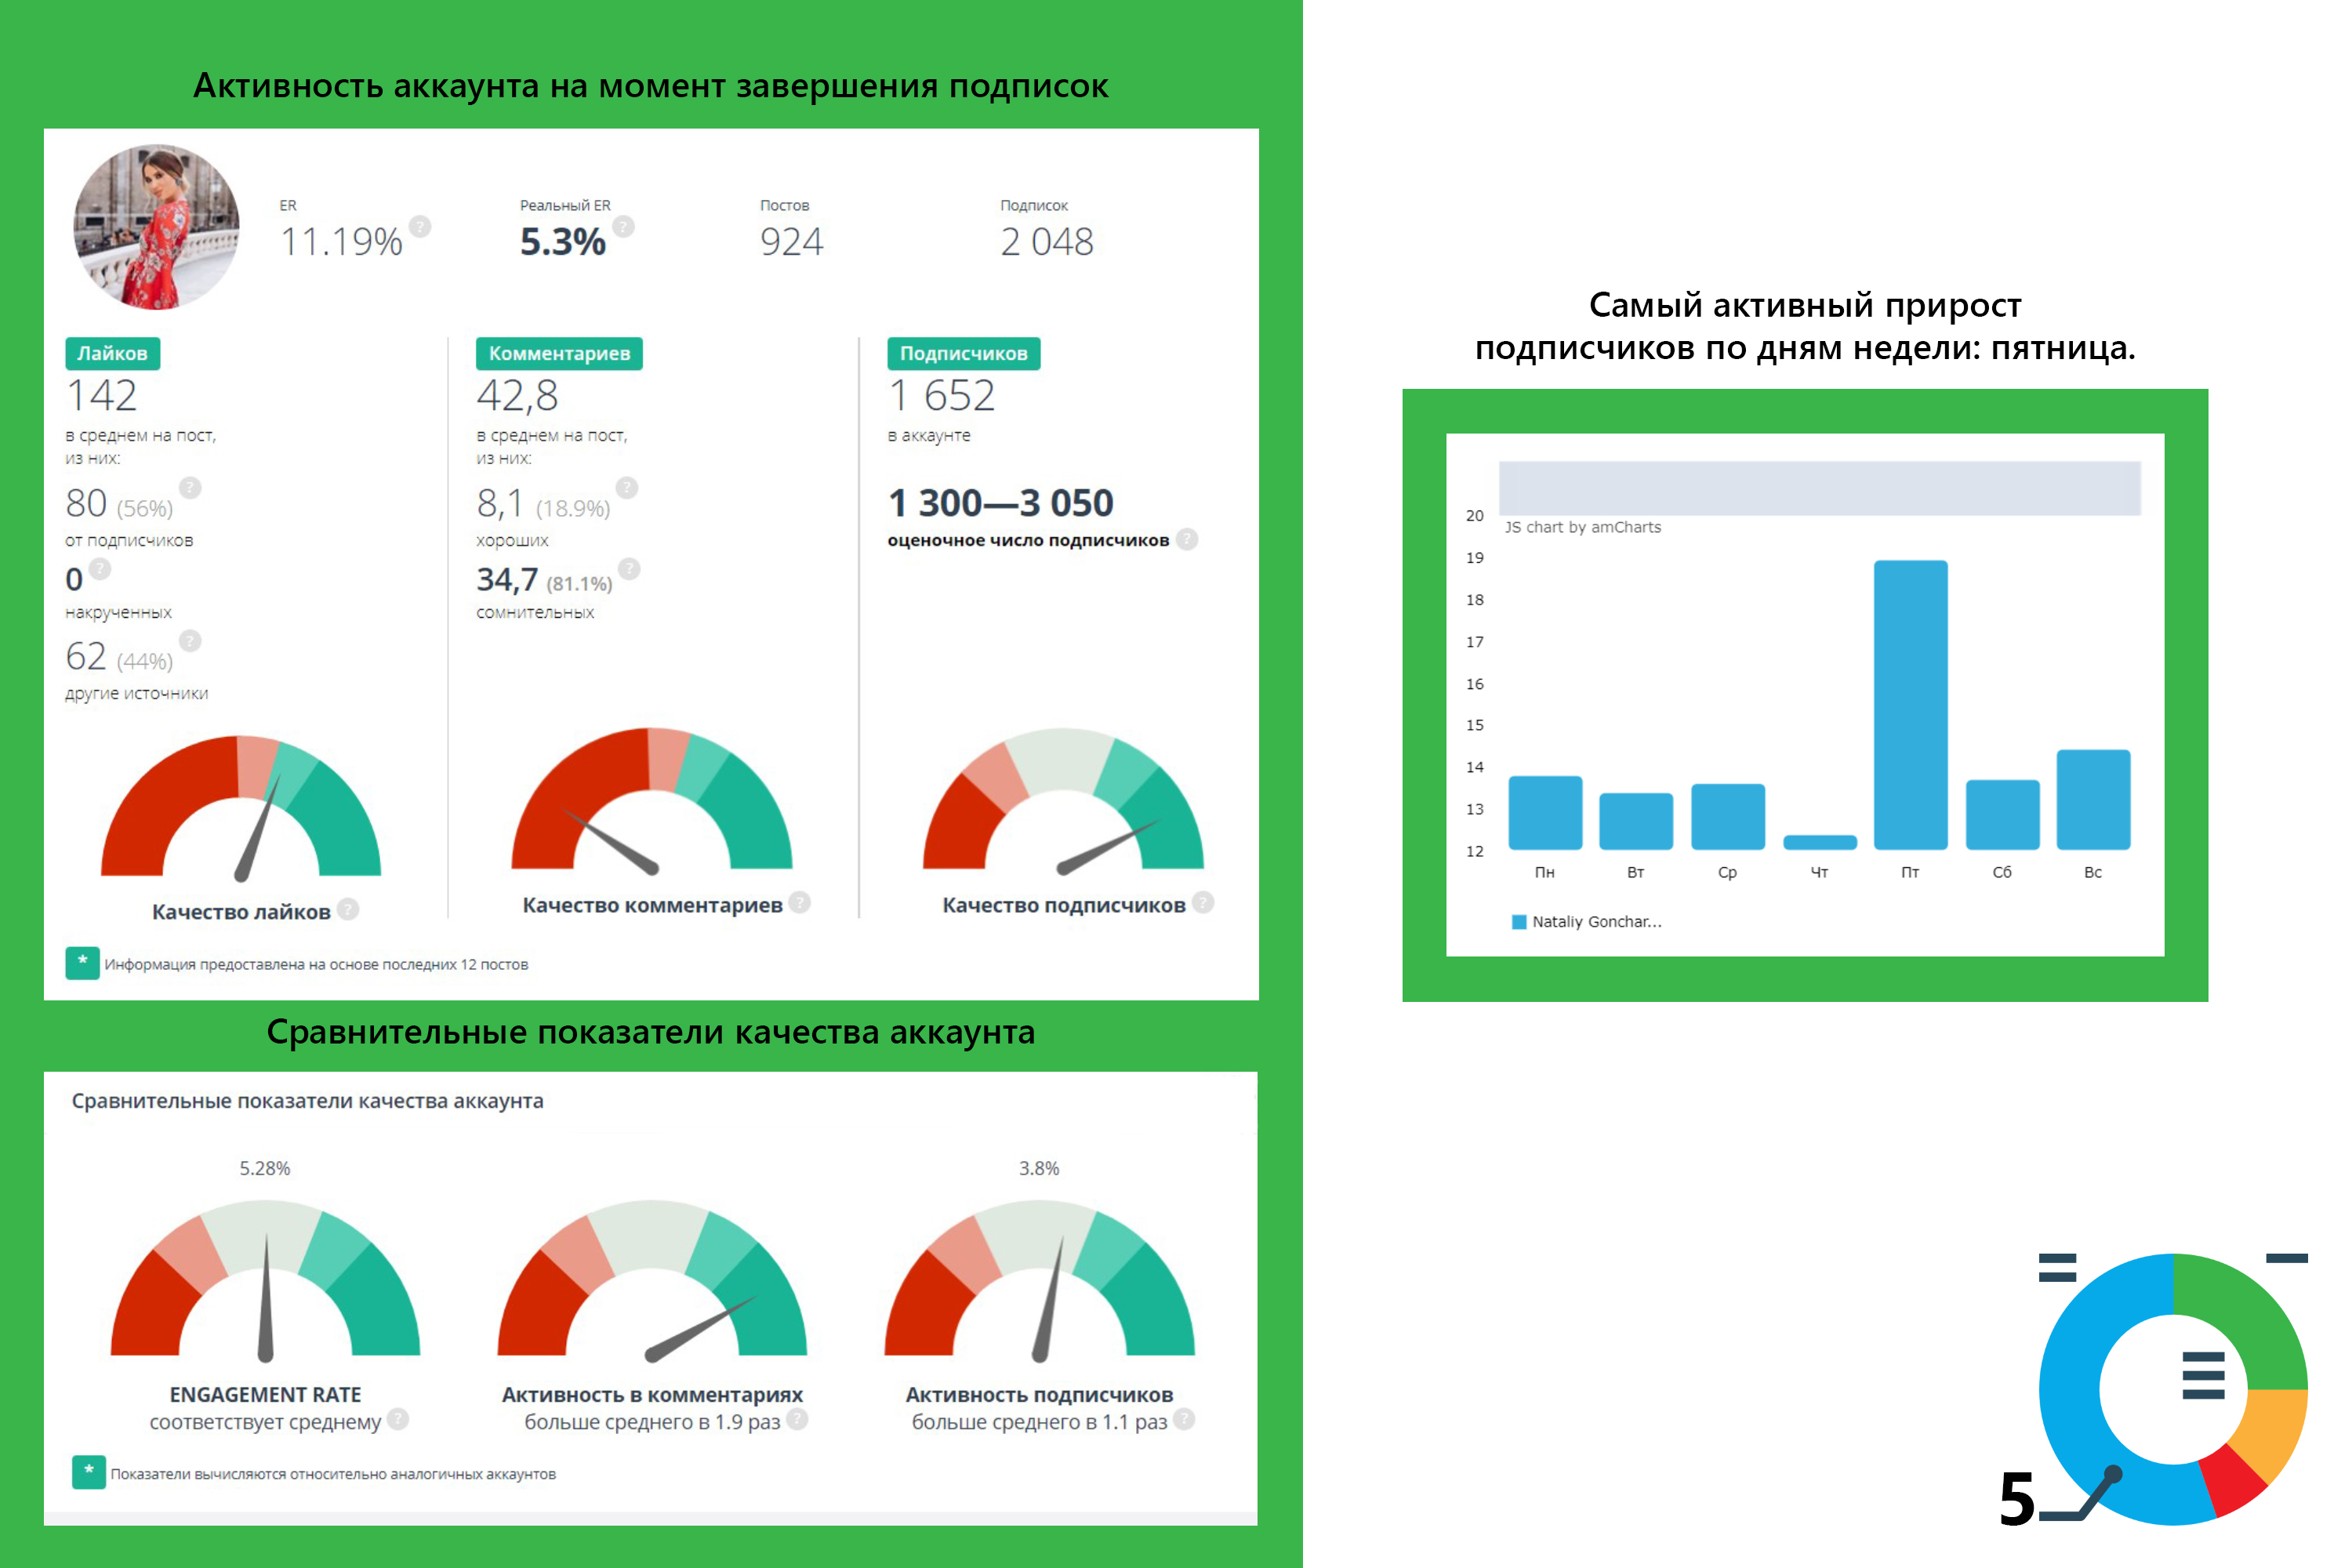Click the Sunday (Вс) bar in chart
This screenshot has height=1568, width=2352.
coord(2093,800)
